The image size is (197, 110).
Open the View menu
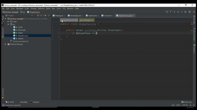[x=13, y=9]
